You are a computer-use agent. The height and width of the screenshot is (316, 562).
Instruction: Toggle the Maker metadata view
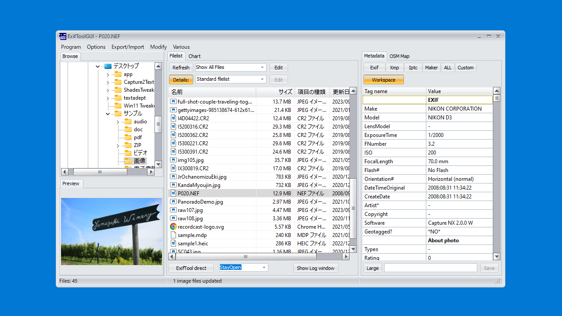click(432, 68)
